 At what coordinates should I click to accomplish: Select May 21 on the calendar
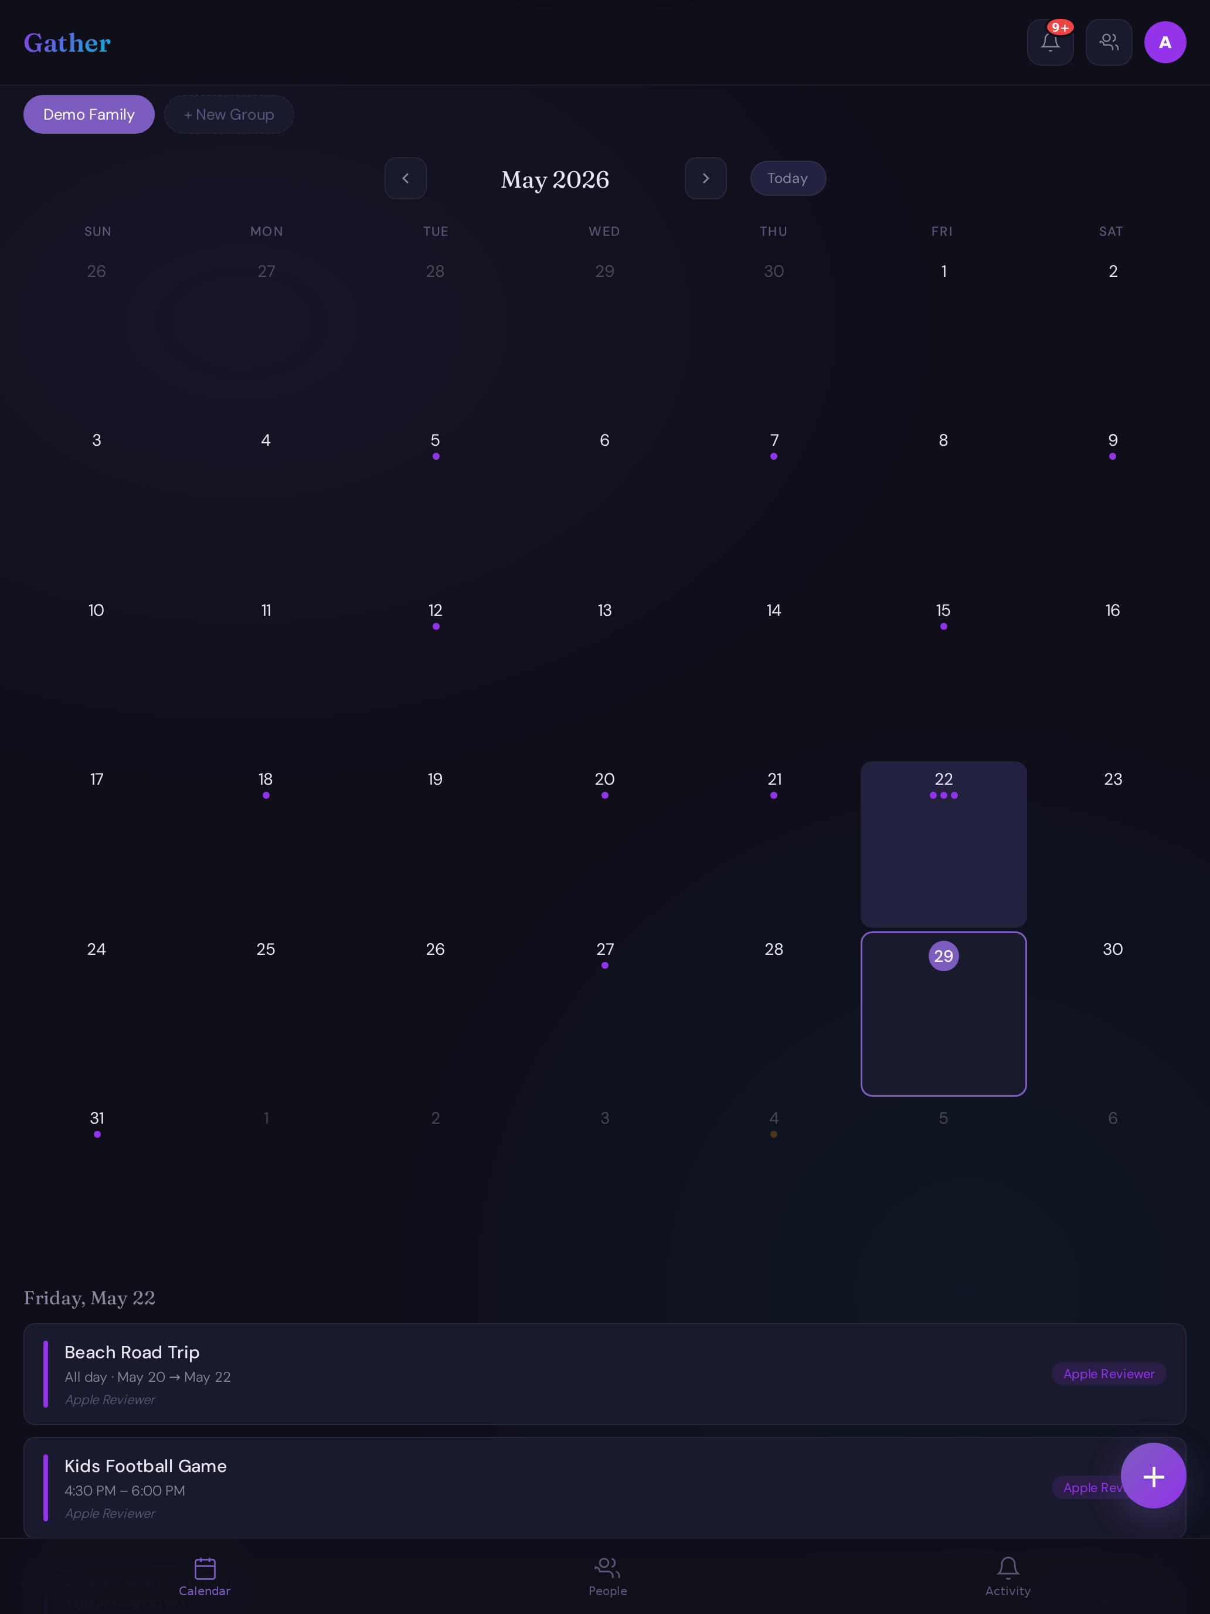(x=774, y=844)
